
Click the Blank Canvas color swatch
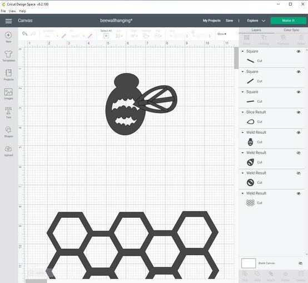pos(249,263)
